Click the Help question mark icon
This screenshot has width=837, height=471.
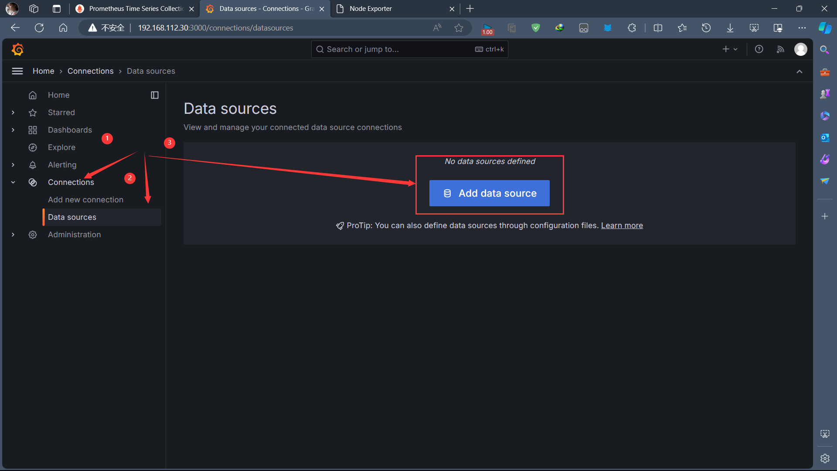759,49
